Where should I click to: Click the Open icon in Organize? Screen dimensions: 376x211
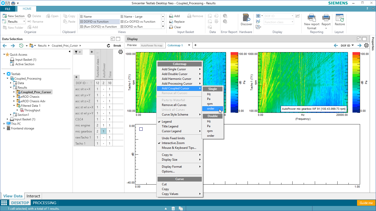48,16
